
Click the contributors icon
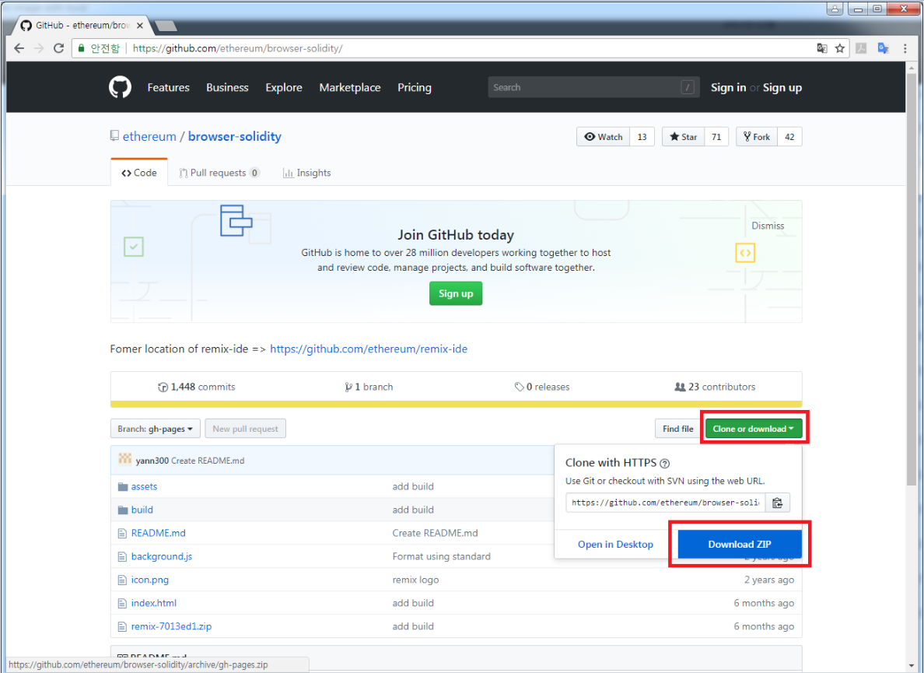(x=681, y=387)
